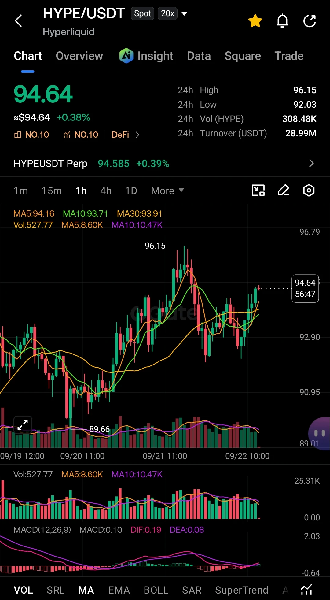Switch to the Chart tab
330x600 pixels.
click(28, 56)
